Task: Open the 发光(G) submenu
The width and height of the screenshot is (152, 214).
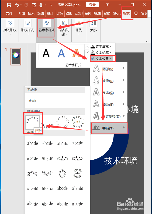Action: pos(109,92)
